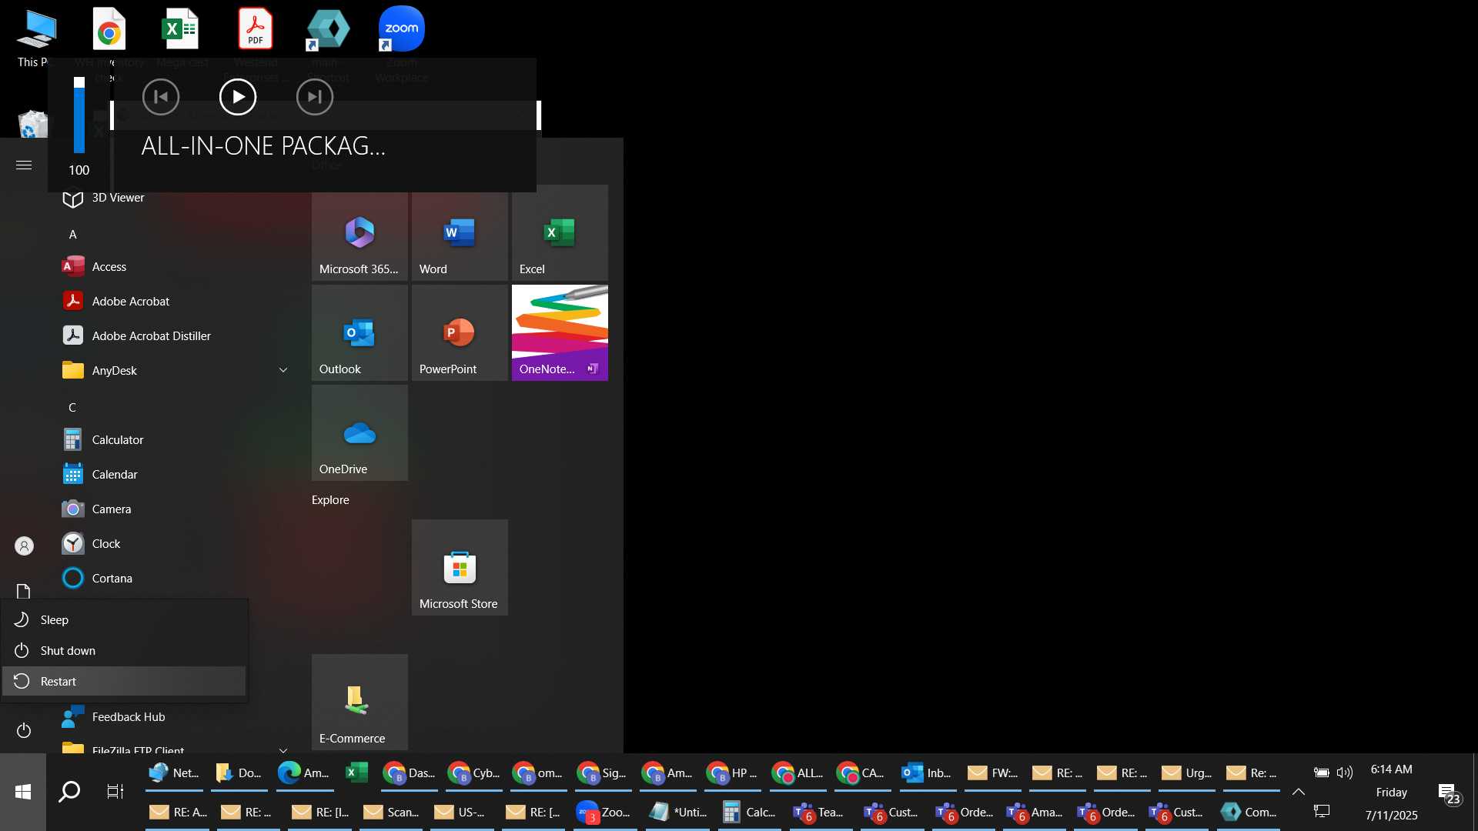
Task: Open Task View on the taskbar
Action: tap(115, 792)
